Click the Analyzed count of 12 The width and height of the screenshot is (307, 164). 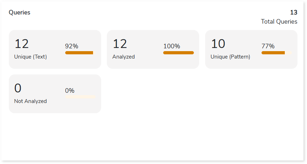tap(120, 44)
